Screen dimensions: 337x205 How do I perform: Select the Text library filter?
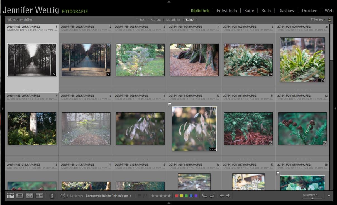point(142,20)
